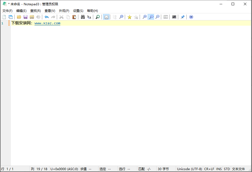Click the yellow Favorites star
The image size is (252, 172).
(130, 17)
